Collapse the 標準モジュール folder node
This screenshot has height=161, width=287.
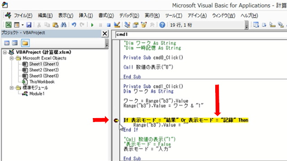[x=11, y=88]
